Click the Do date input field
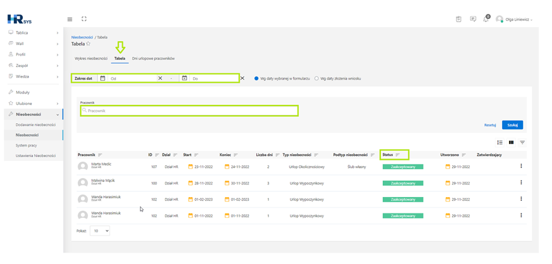 (214, 78)
